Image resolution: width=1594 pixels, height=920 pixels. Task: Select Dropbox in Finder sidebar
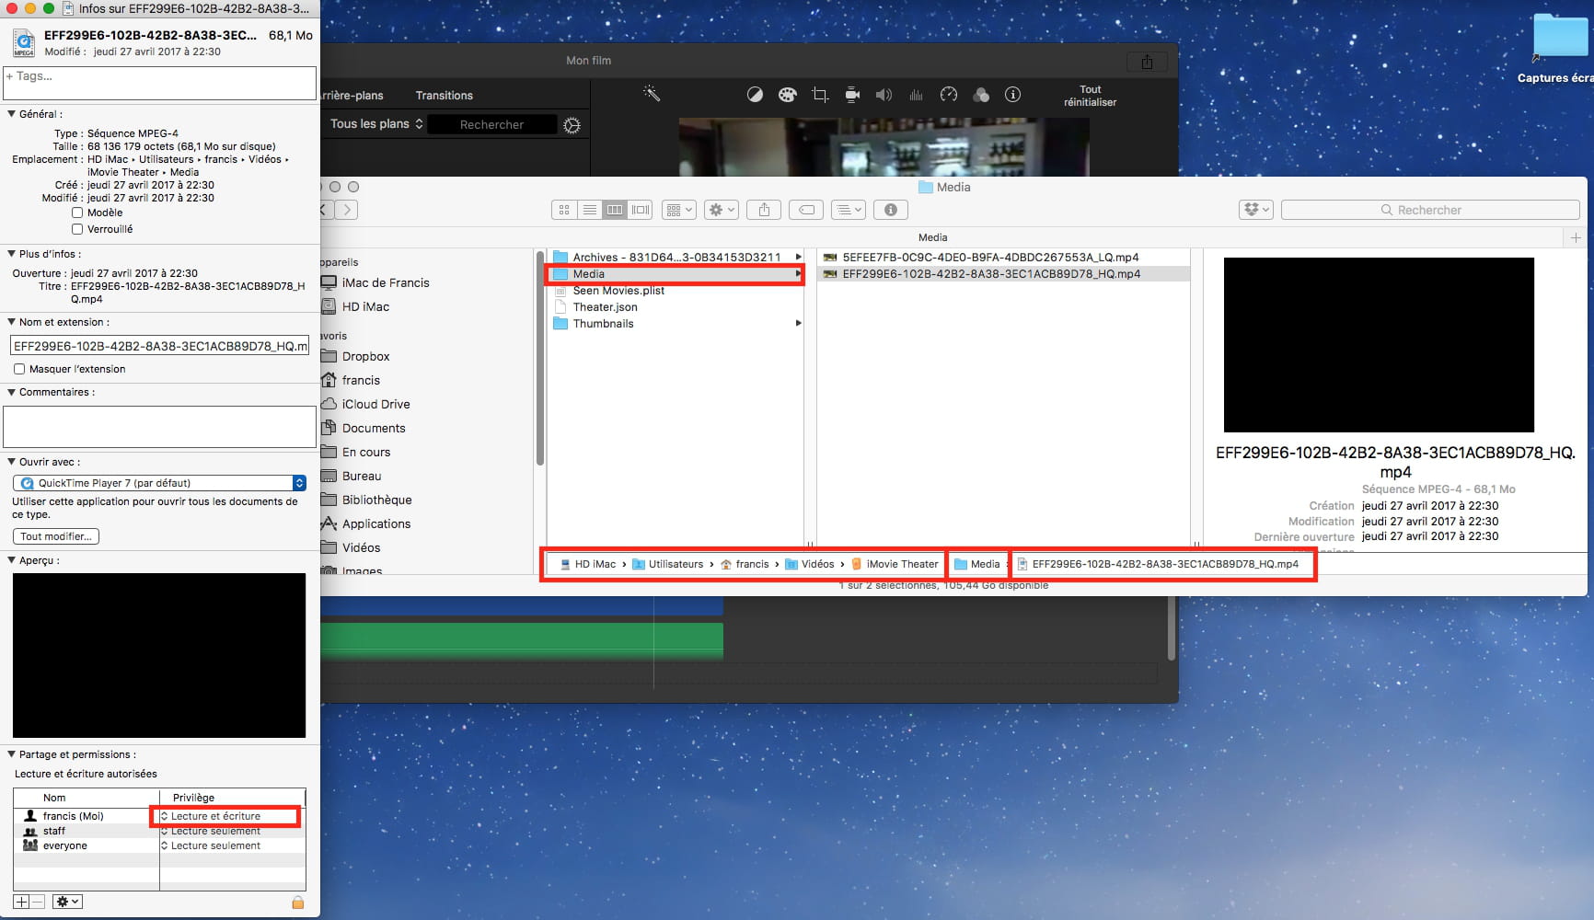[x=365, y=356]
